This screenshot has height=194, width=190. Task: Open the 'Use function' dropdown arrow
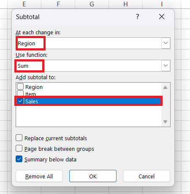click(x=166, y=66)
